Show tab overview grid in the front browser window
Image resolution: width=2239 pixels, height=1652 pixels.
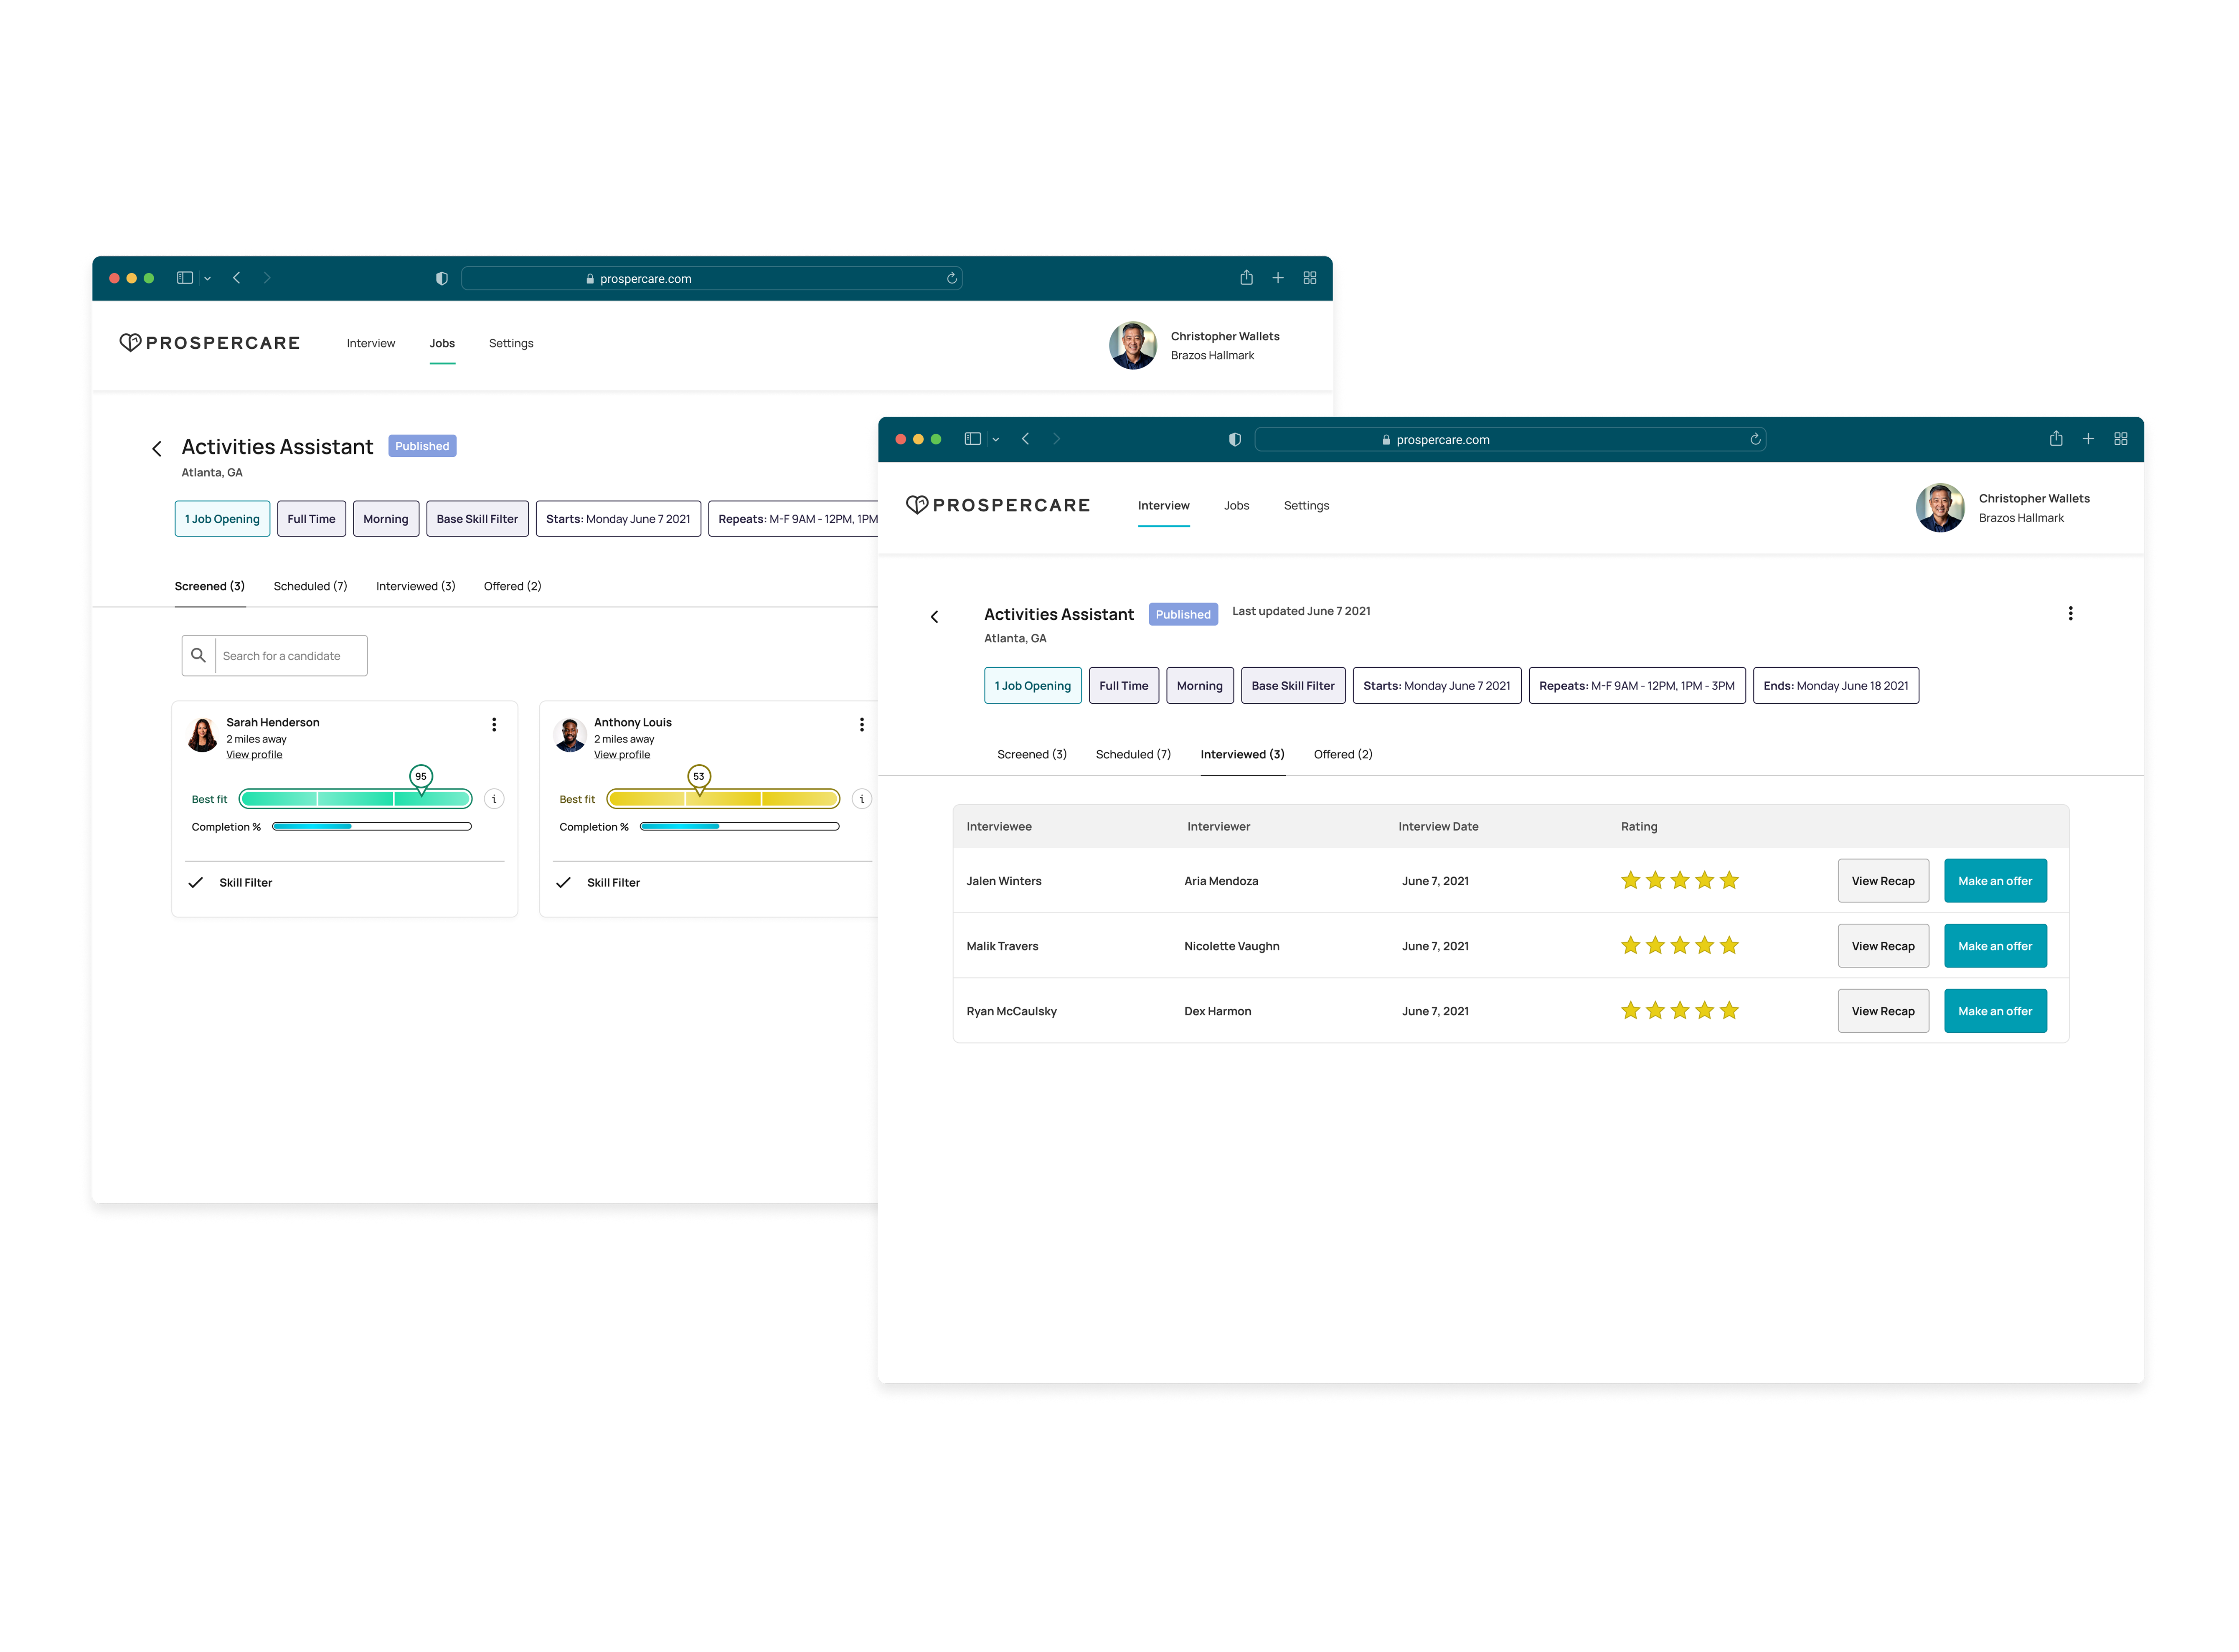point(2120,439)
